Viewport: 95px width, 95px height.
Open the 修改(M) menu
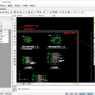17,6
